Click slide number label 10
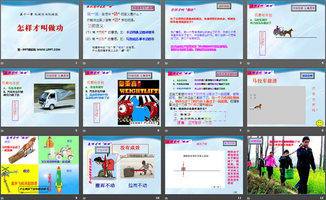 [x=158, y=198]
